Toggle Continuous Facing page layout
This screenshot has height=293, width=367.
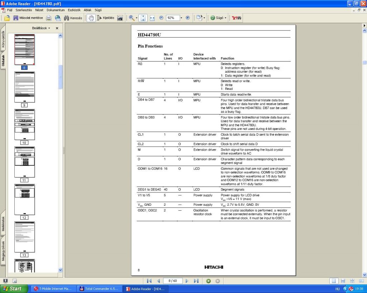[x=352, y=281]
